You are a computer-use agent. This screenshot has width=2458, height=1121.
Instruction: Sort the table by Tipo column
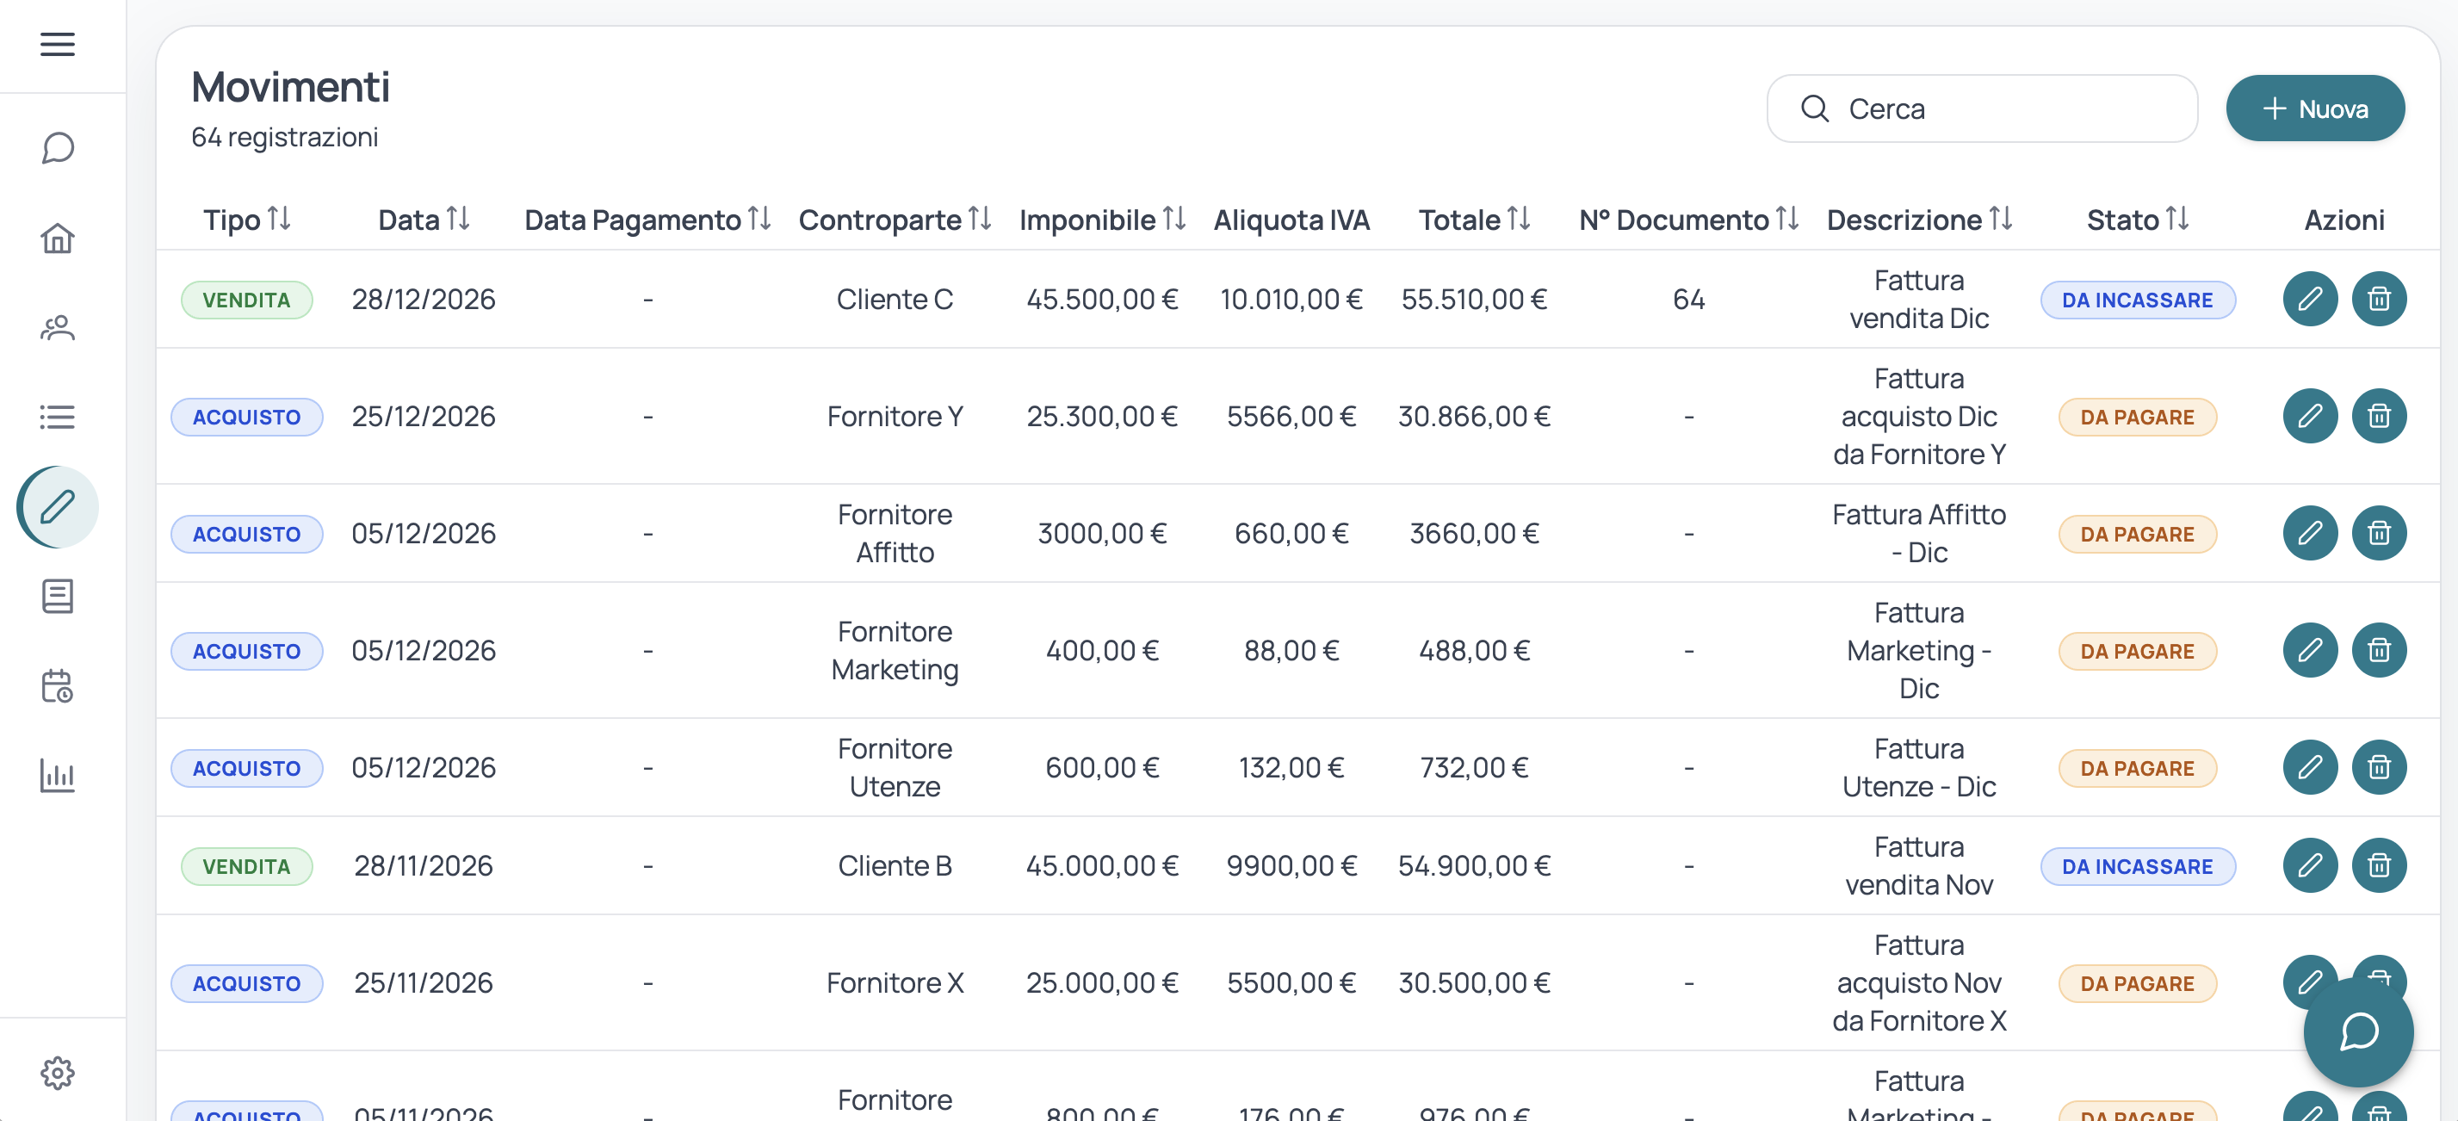247,220
